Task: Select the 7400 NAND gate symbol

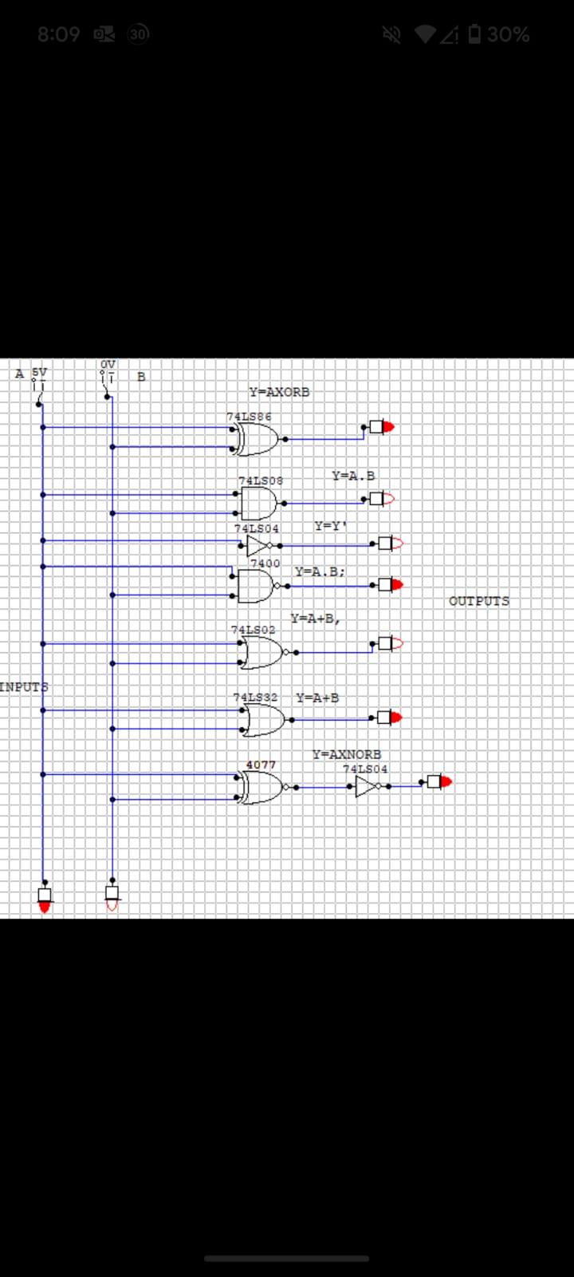Action: click(x=261, y=586)
